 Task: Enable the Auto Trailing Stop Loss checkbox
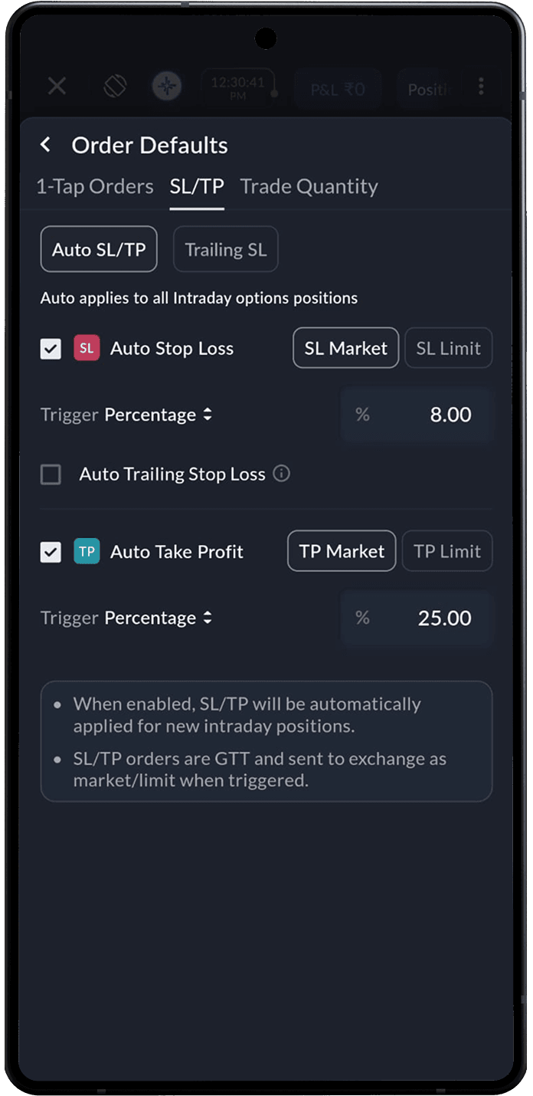[x=51, y=474]
